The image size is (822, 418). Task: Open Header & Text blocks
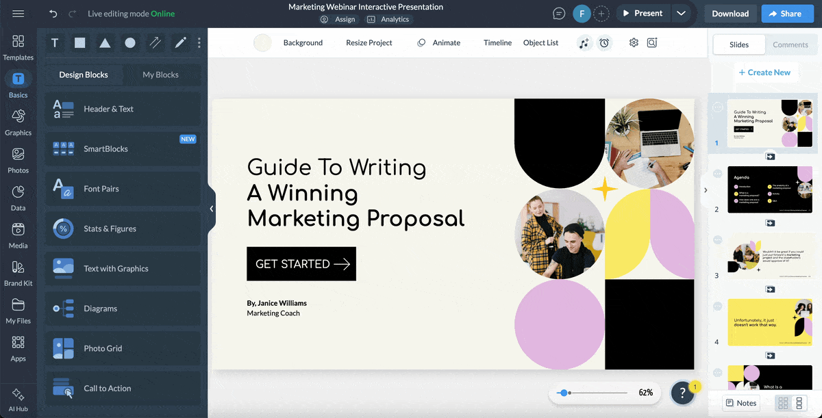pos(123,109)
